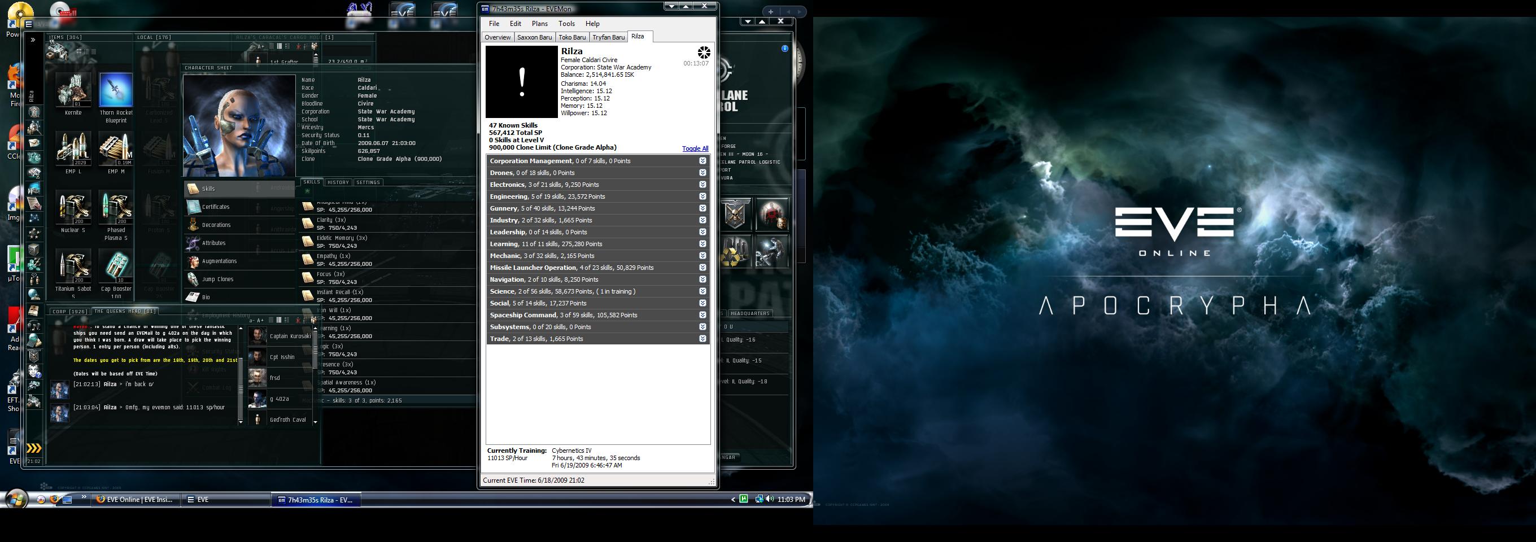
Task: Open EVE Online Firefox window in taskbar
Action: pyautogui.click(x=136, y=500)
